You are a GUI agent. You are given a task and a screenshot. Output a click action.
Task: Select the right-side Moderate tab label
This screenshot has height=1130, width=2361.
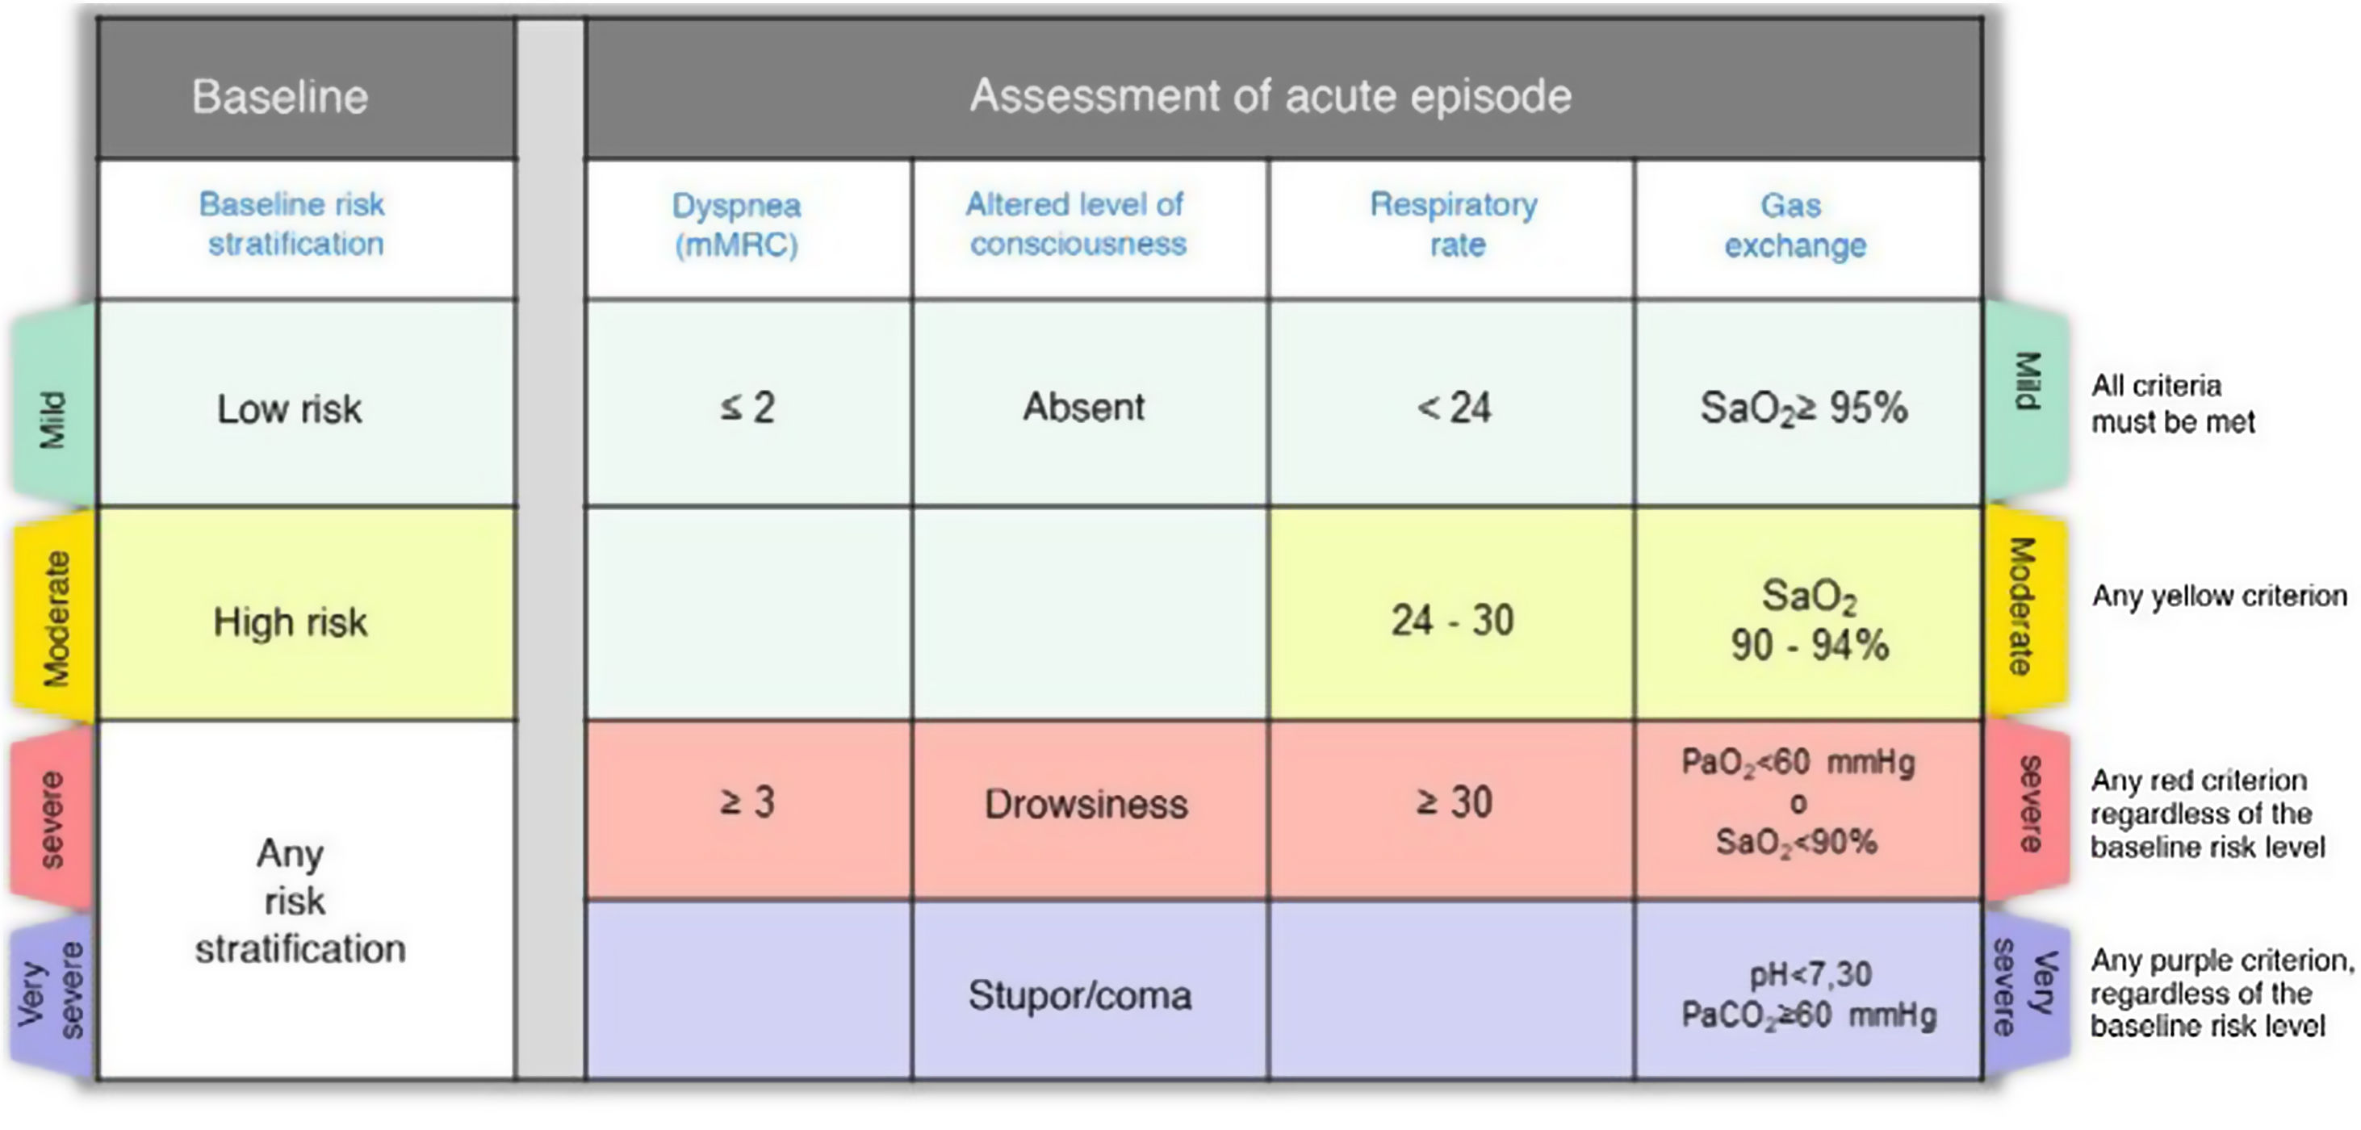point(2024,607)
